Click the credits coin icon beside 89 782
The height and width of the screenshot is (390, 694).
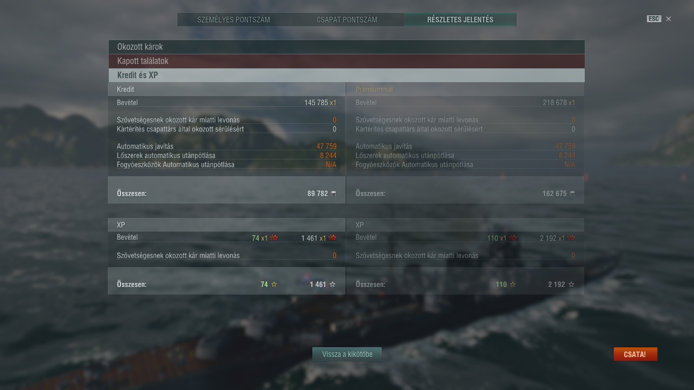pyautogui.click(x=333, y=193)
